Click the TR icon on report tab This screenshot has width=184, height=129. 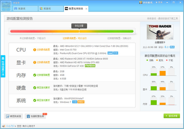point(67,9)
